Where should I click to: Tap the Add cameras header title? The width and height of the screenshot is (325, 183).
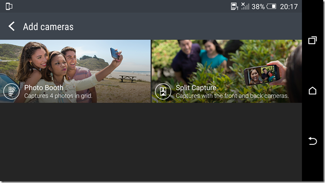click(48, 27)
